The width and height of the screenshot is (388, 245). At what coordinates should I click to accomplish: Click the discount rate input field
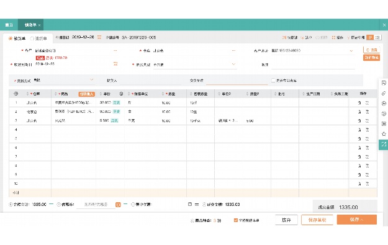tap(96, 205)
